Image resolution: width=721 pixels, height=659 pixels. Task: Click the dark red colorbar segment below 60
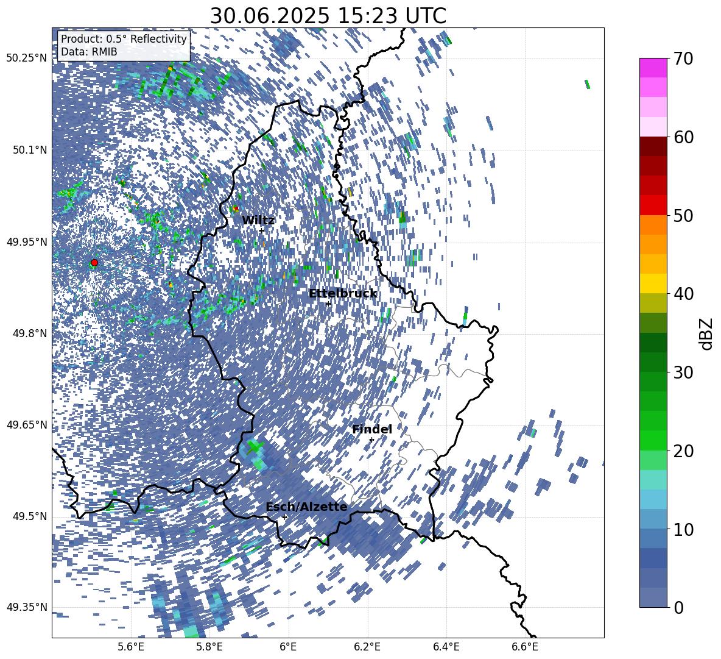[x=653, y=146]
